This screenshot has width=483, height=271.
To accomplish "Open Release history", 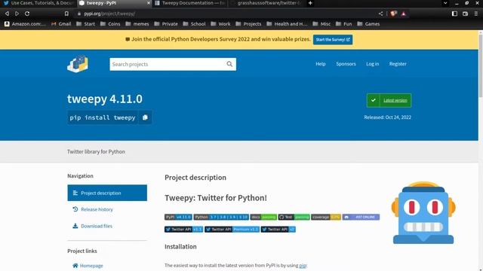I will point(97,209).
